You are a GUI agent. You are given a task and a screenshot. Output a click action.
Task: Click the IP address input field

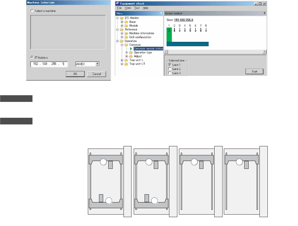pyautogui.click(x=49, y=64)
